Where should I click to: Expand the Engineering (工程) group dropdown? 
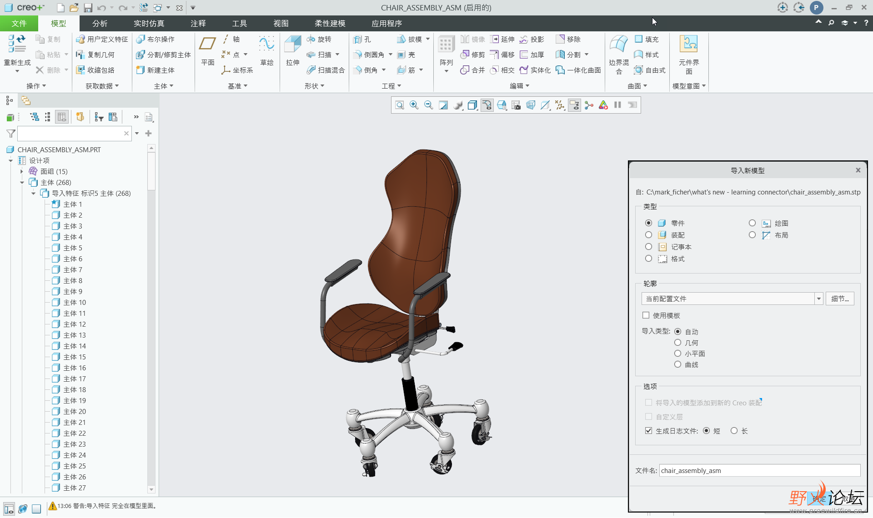point(391,86)
